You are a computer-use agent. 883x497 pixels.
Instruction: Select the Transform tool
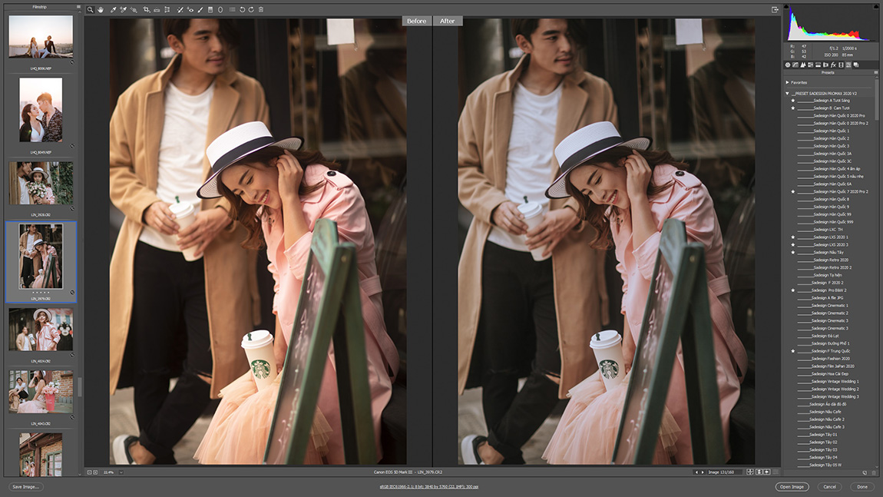[x=167, y=9]
